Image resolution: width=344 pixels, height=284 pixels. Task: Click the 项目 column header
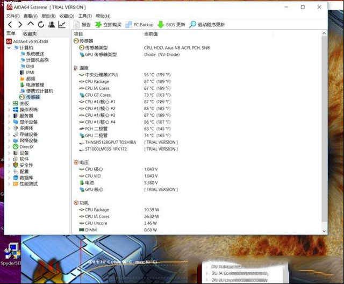[x=78, y=34]
